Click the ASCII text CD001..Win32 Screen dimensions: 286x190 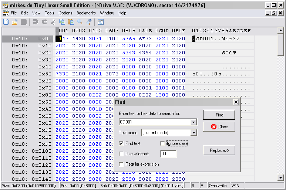pyautogui.click(x=218, y=39)
